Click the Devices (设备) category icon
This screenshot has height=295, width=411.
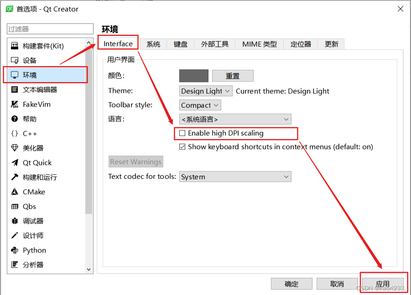click(15, 60)
